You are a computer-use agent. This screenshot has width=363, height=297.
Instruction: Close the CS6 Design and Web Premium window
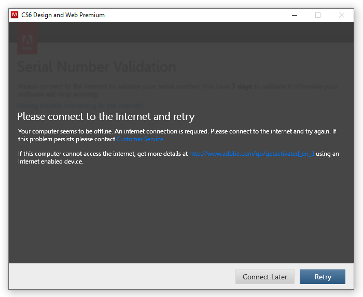(x=341, y=15)
